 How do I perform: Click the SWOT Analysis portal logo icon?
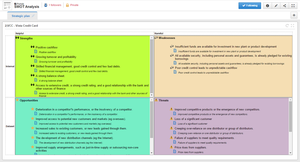7,6
